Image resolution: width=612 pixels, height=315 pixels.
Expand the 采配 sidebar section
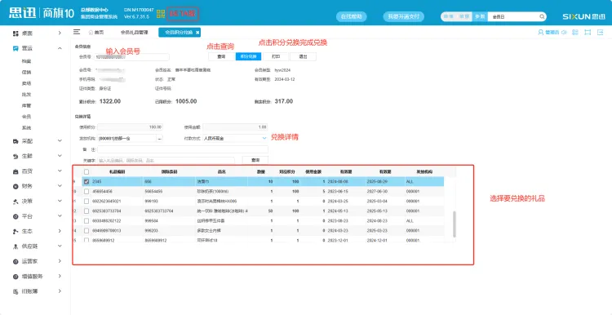click(x=60, y=141)
